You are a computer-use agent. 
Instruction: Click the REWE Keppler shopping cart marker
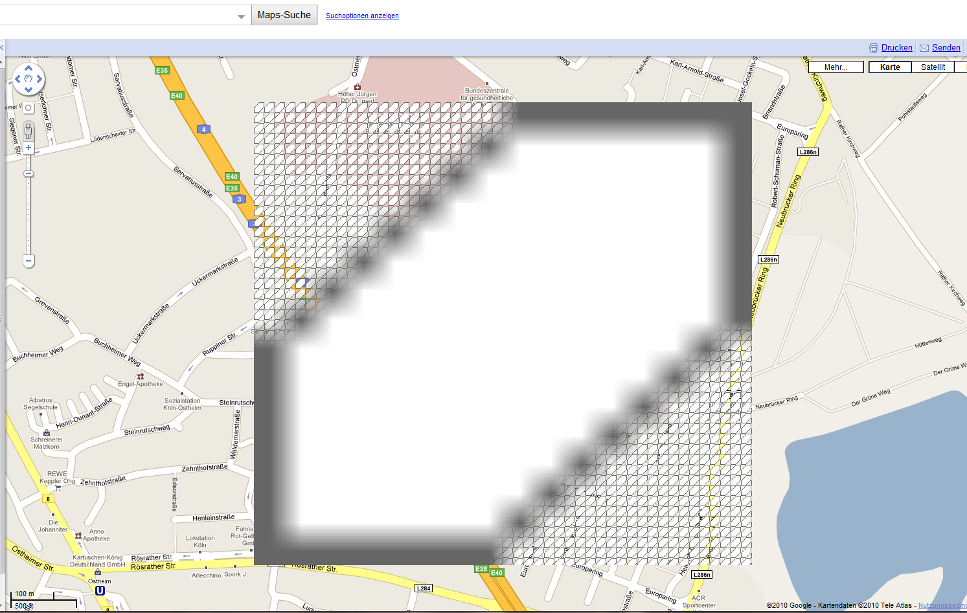coord(58,488)
